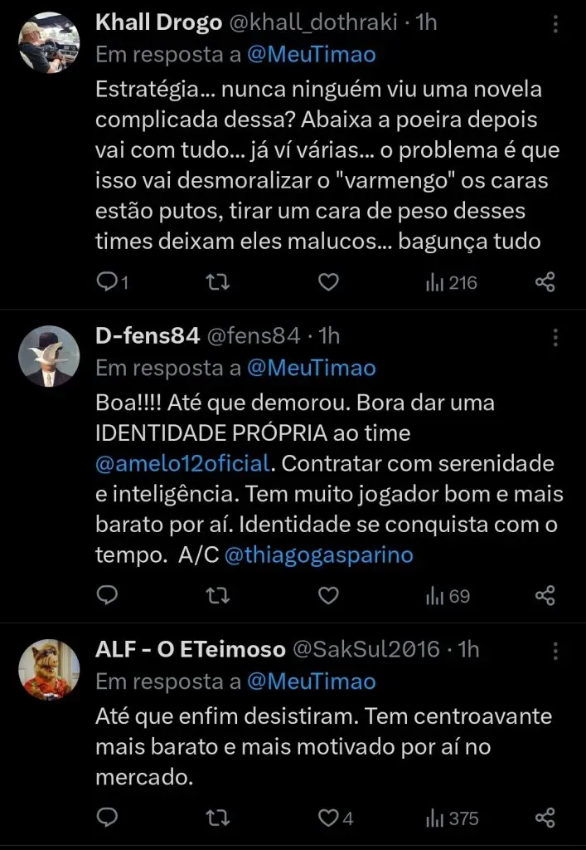
Task: Share Khall Drogo's tweet
Action: click(546, 281)
